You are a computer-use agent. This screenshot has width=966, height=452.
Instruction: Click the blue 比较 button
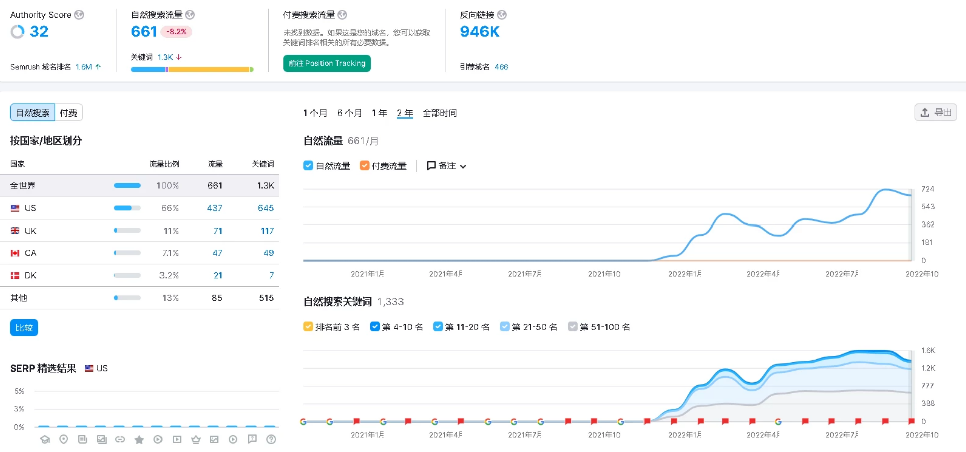pyautogui.click(x=24, y=328)
